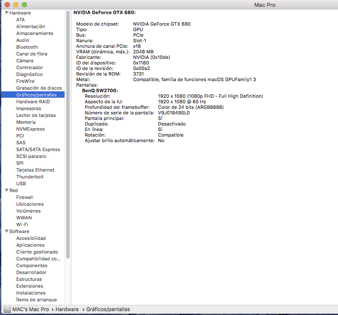Click the sidebar vertical scrollbar
This screenshot has height=315, width=338.
click(68, 134)
